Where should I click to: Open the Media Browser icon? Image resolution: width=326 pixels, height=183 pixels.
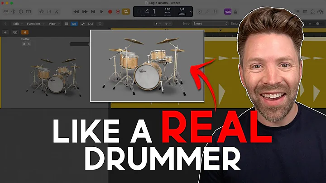tap(320, 12)
